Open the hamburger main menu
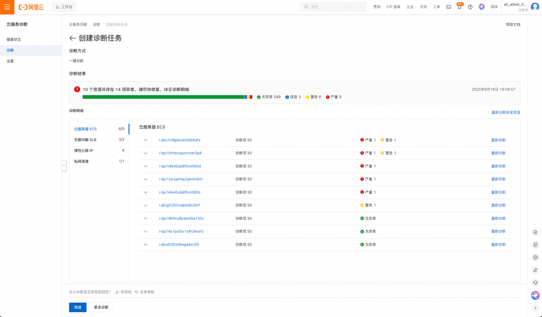The image size is (542, 317). tap(7, 7)
